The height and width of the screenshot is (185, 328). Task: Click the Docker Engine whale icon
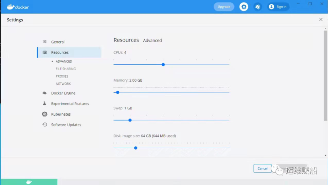pyautogui.click(x=45, y=93)
